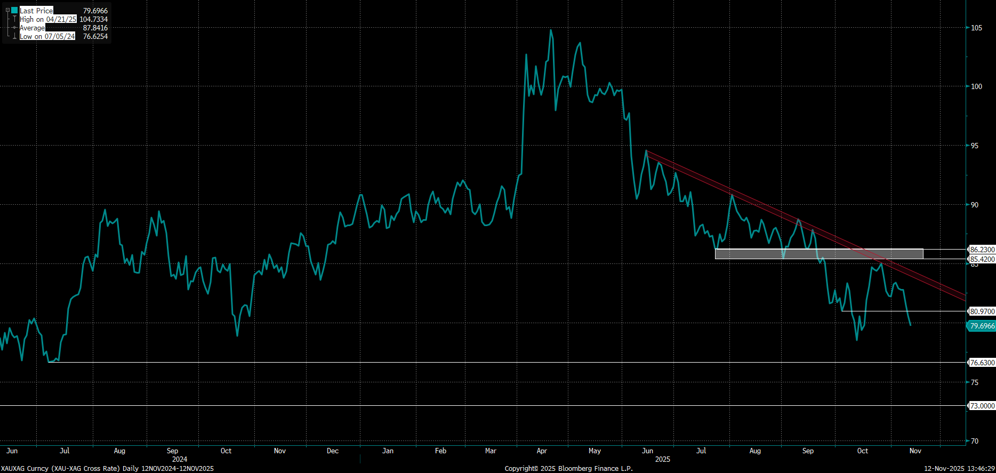Click the 85.4200 price level tag

982,259
